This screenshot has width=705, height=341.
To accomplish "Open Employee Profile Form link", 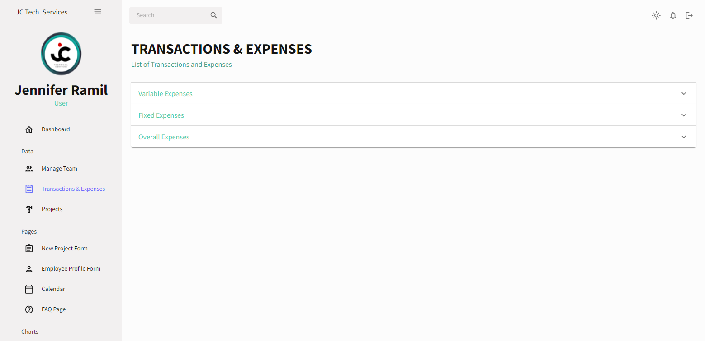I will pos(71,269).
